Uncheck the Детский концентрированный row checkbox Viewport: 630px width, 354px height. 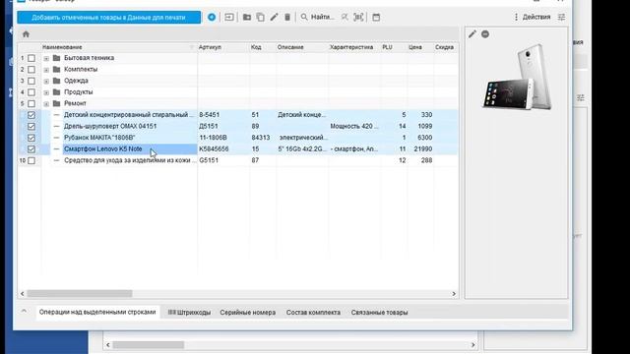pos(31,115)
